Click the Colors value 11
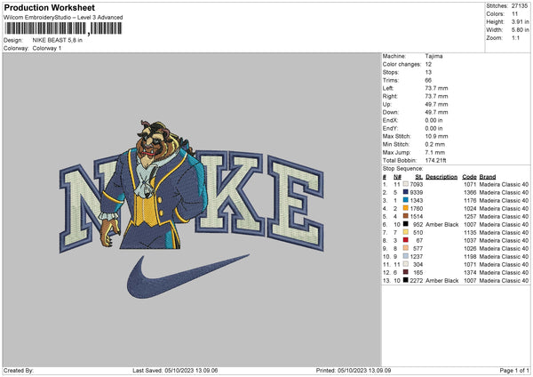533x377 pixels. [x=514, y=14]
